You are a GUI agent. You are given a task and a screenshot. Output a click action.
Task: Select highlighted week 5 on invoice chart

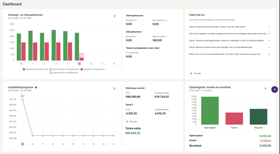point(79,63)
